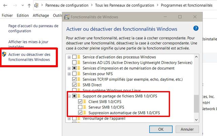The image size is (217, 136).
Task: Open the Affichage menu
Action: [x=41, y=16]
